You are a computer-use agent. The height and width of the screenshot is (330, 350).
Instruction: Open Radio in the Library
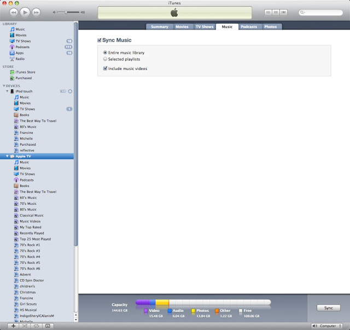pos(20,59)
